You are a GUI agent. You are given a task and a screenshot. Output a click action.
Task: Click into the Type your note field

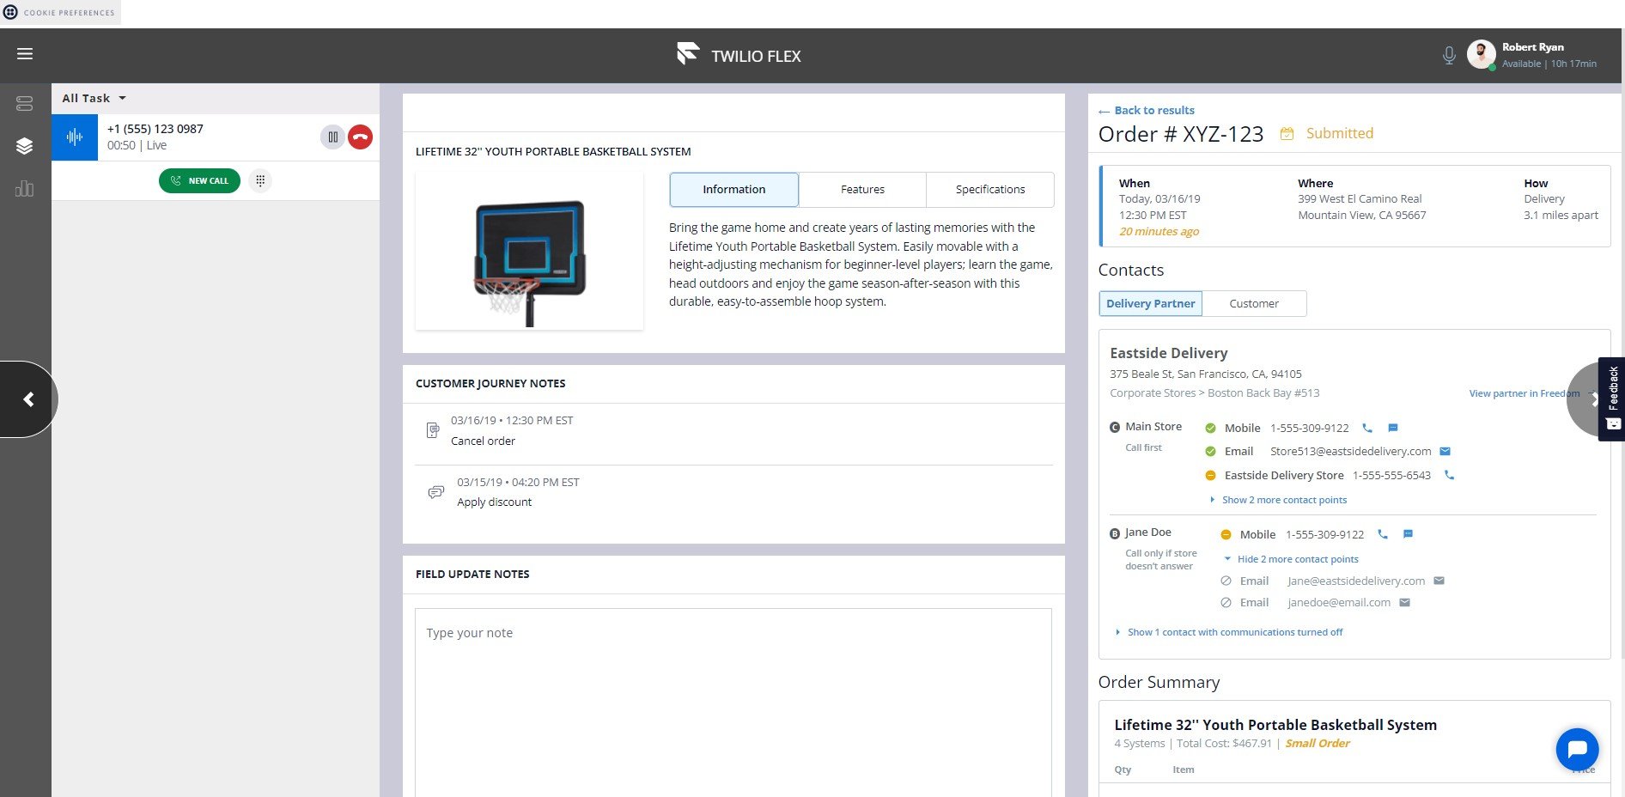pos(733,703)
